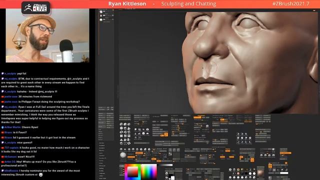This screenshot has width=320, height=180.
Task: Select the cone primitive icon
Action: point(129,128)
